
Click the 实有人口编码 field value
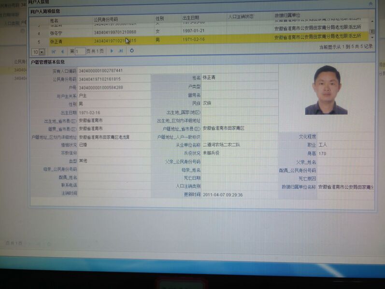point(100,70)
